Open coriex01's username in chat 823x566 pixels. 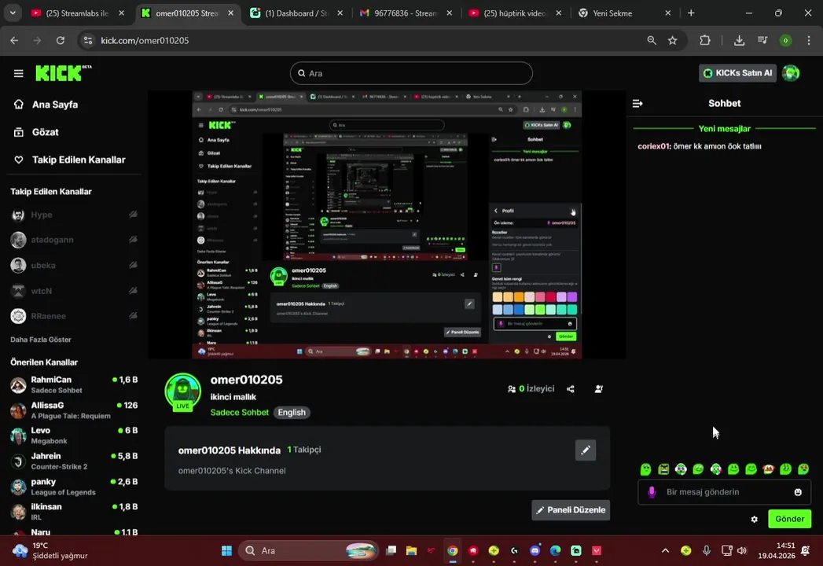tap(654, 146)
